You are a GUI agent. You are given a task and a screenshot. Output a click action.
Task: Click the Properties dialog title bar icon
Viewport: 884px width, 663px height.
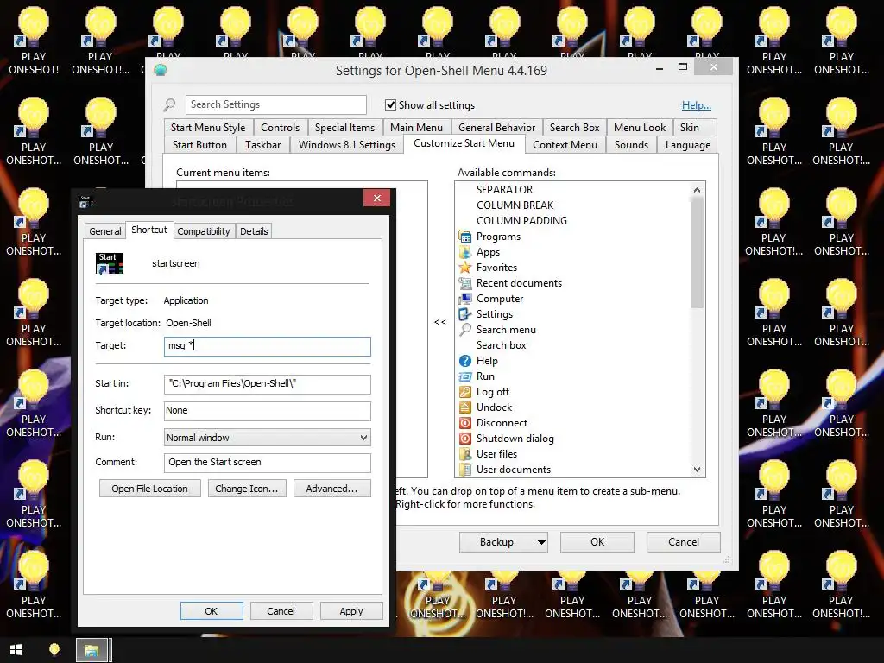click(85, 201)
